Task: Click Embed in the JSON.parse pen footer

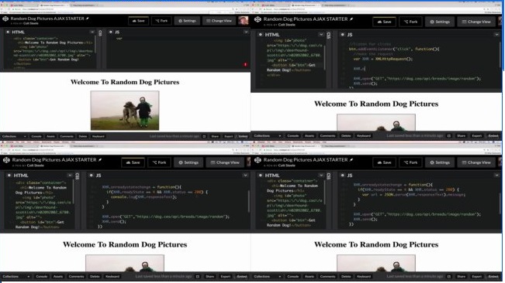Action: (x=493, y=276)
